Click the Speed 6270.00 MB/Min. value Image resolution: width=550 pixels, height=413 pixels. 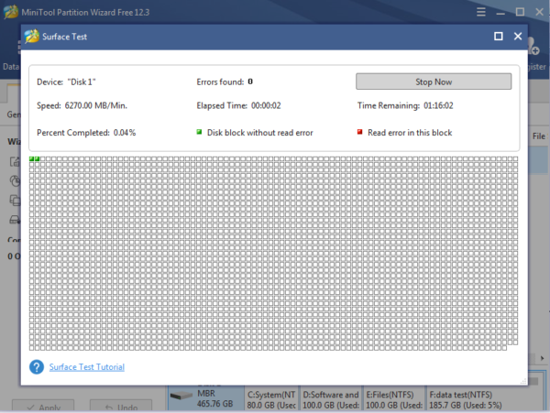[95, 105]
